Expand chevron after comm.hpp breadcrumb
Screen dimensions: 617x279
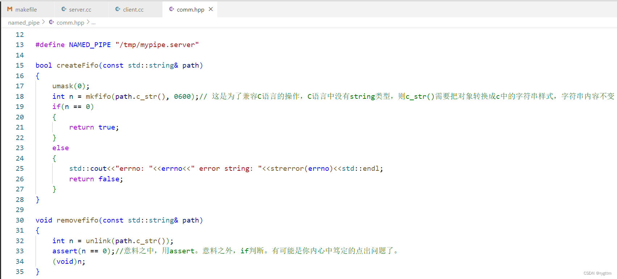click(88, 22)
